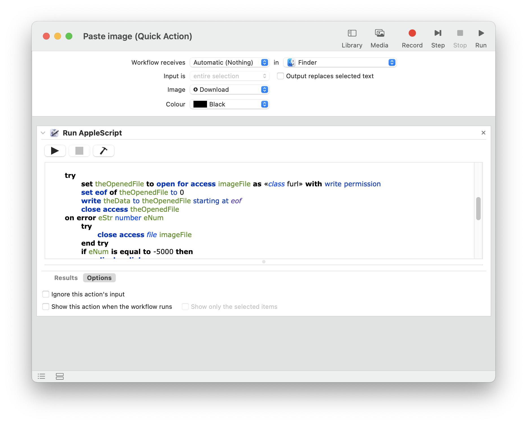Open the Finder application dropdown
Image resolution: width=527 pixels, height=424 pixels.
(x=391, y=62)
